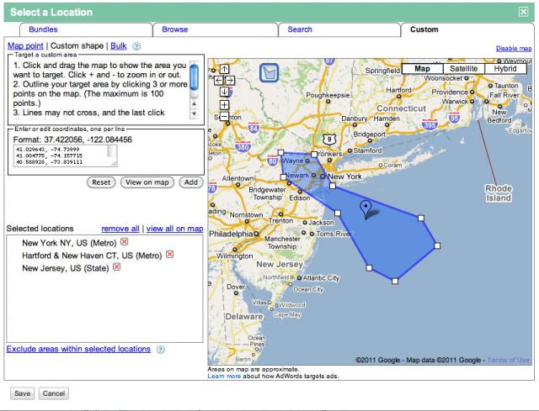Open the Map point option
The width and height of the screenshot is (539, 411).
click(x=25, y=45)
